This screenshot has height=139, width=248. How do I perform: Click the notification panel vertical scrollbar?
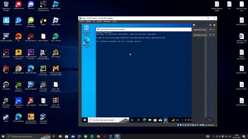point(206,77)
